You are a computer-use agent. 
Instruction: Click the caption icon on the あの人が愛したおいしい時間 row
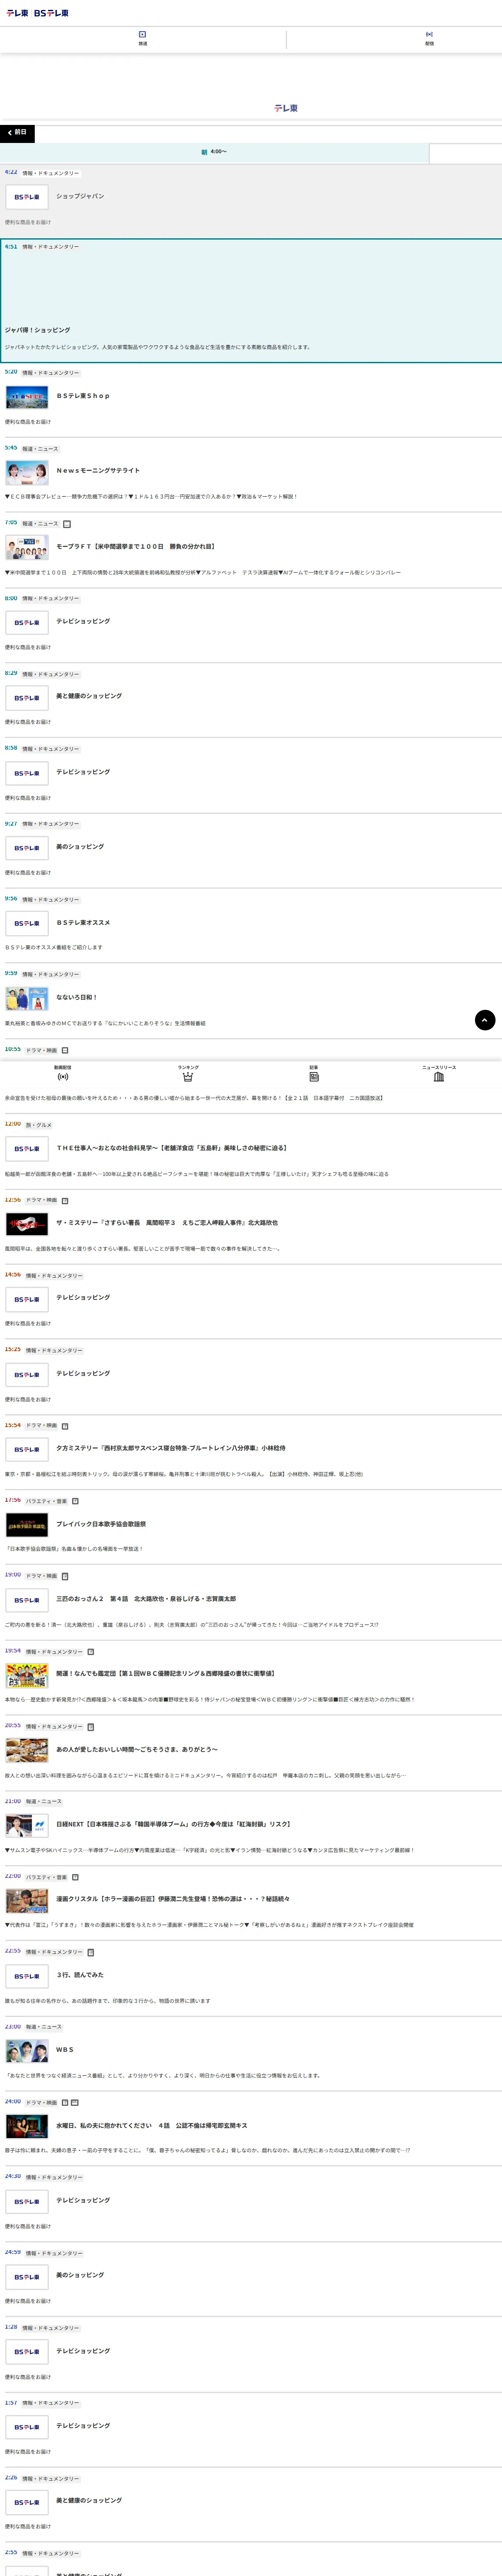[91, 1727]
